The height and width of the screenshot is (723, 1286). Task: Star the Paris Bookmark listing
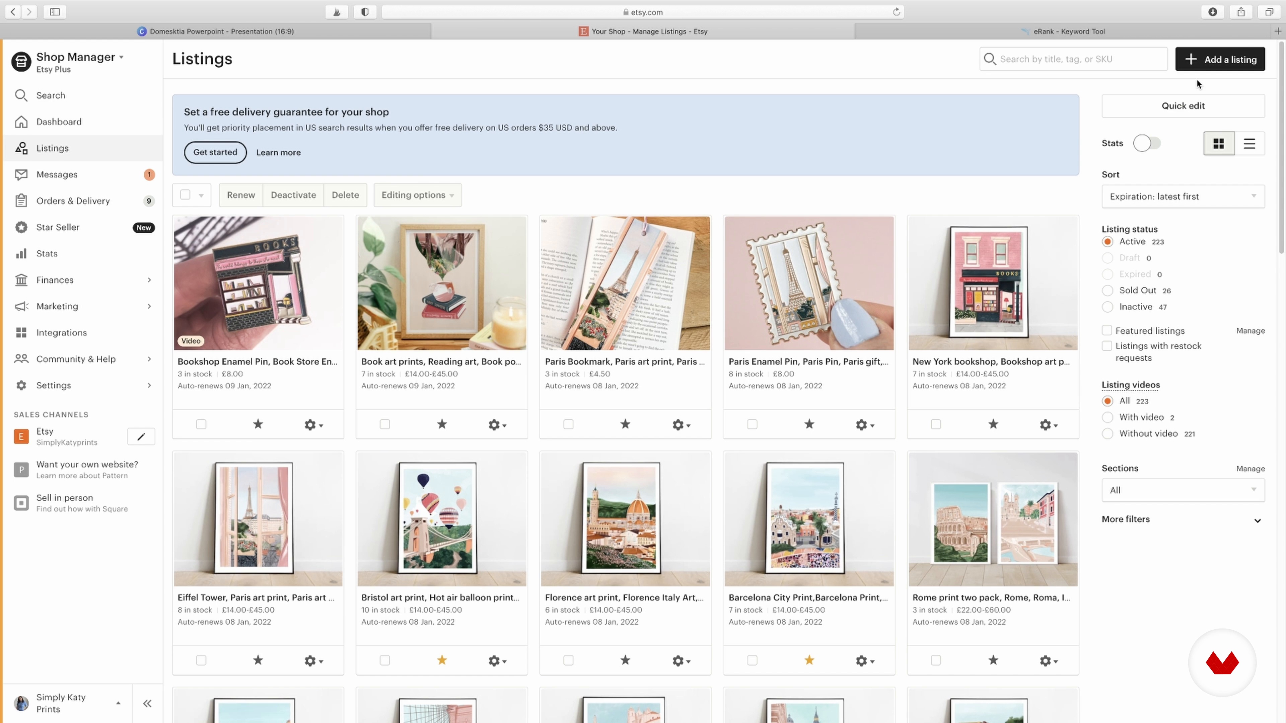(x=625, y=424)
